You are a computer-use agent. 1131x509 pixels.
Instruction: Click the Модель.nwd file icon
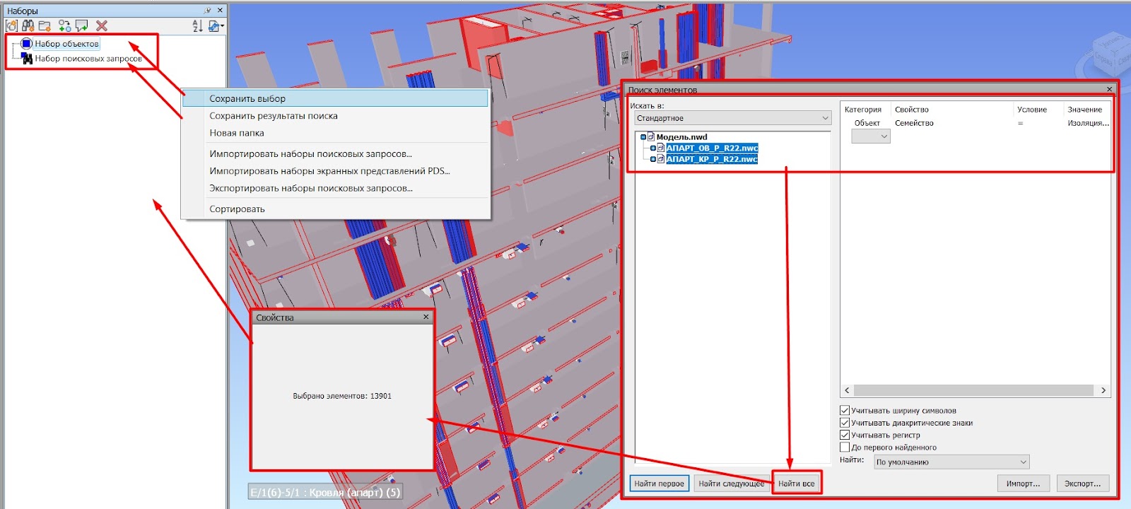(651, 137)
